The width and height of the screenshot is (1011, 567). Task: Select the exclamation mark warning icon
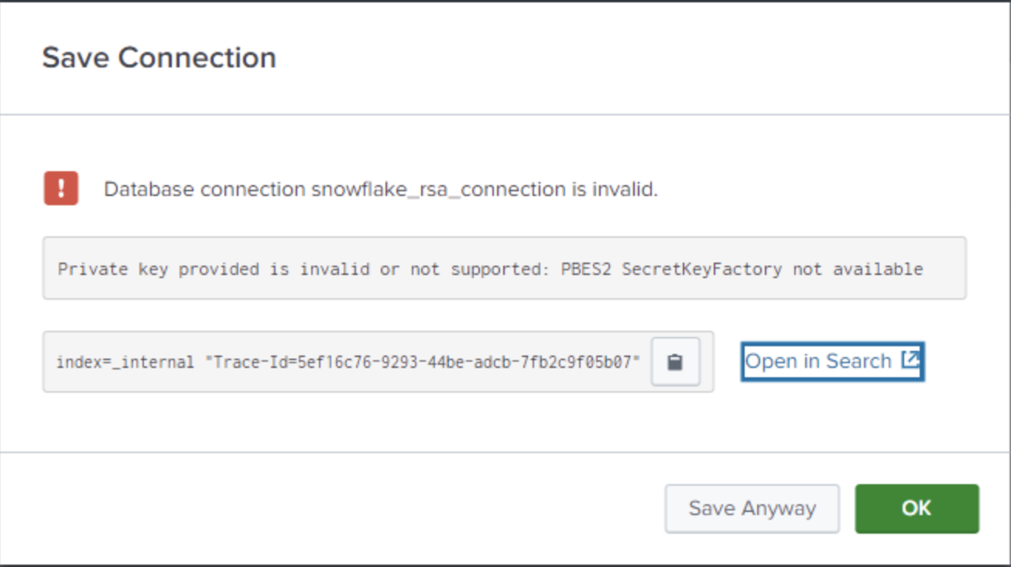point(60,188)
